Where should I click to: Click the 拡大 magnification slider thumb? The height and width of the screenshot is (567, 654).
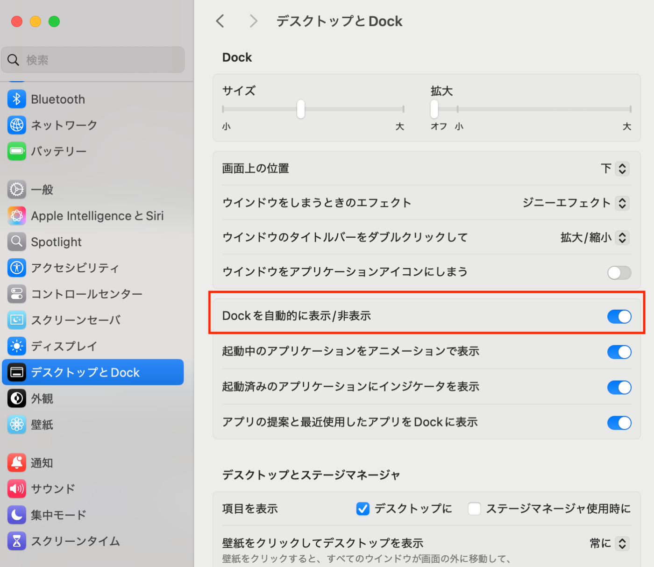tap(434, 109)
